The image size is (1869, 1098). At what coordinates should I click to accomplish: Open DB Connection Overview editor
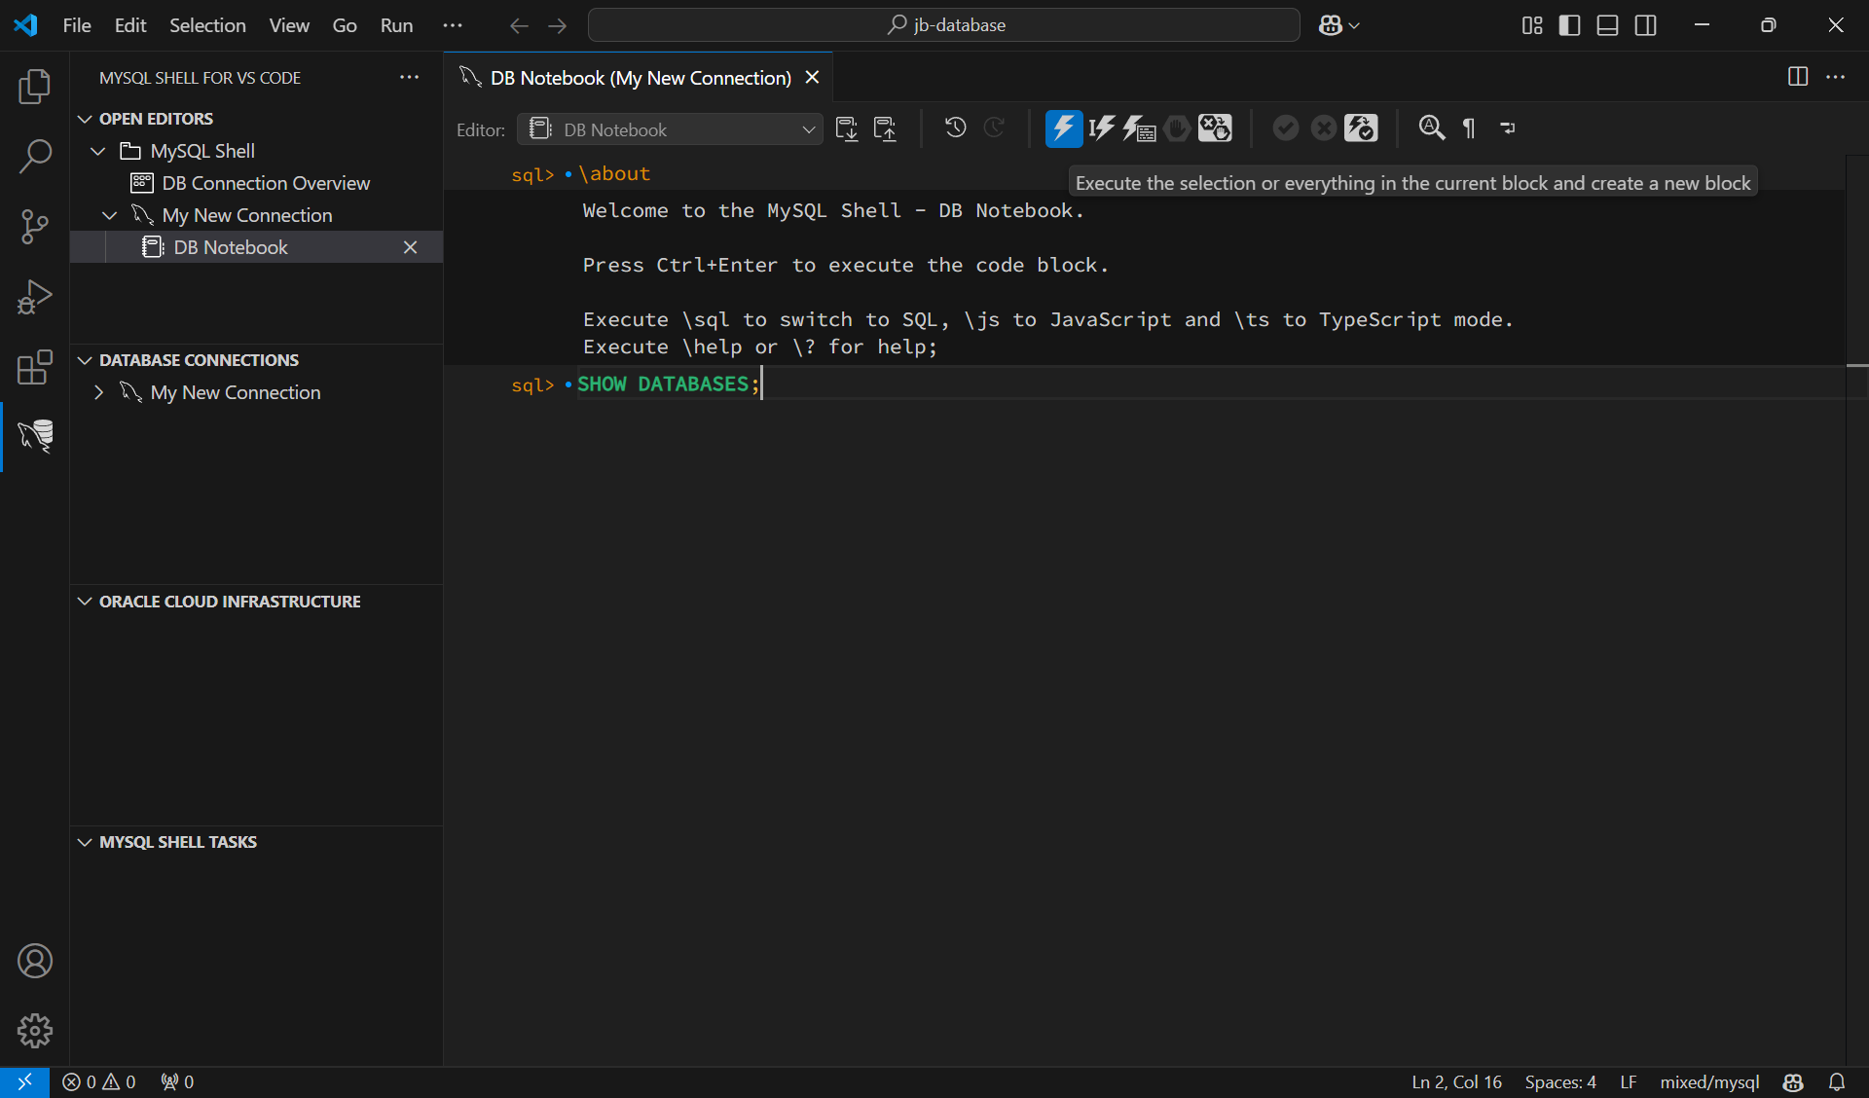tap(266, 183)
